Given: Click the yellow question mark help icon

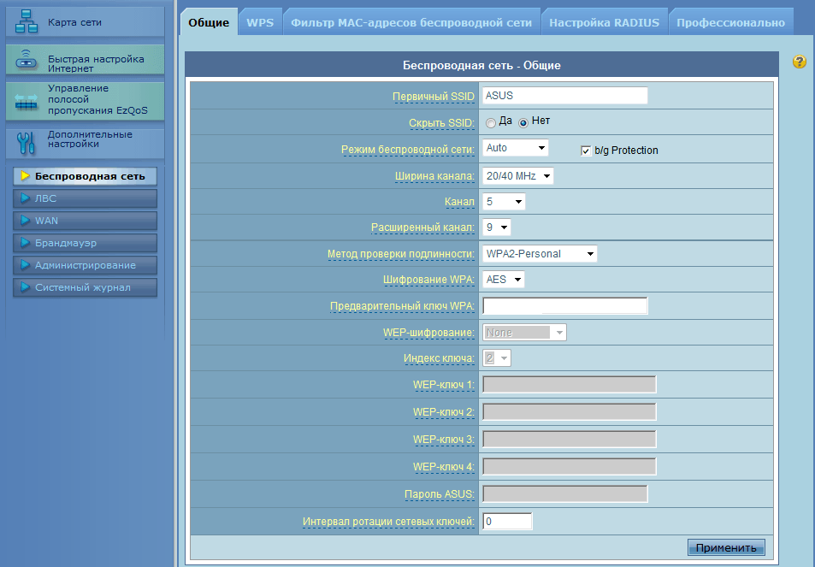Looking at the screenshot, I should 800,62.
